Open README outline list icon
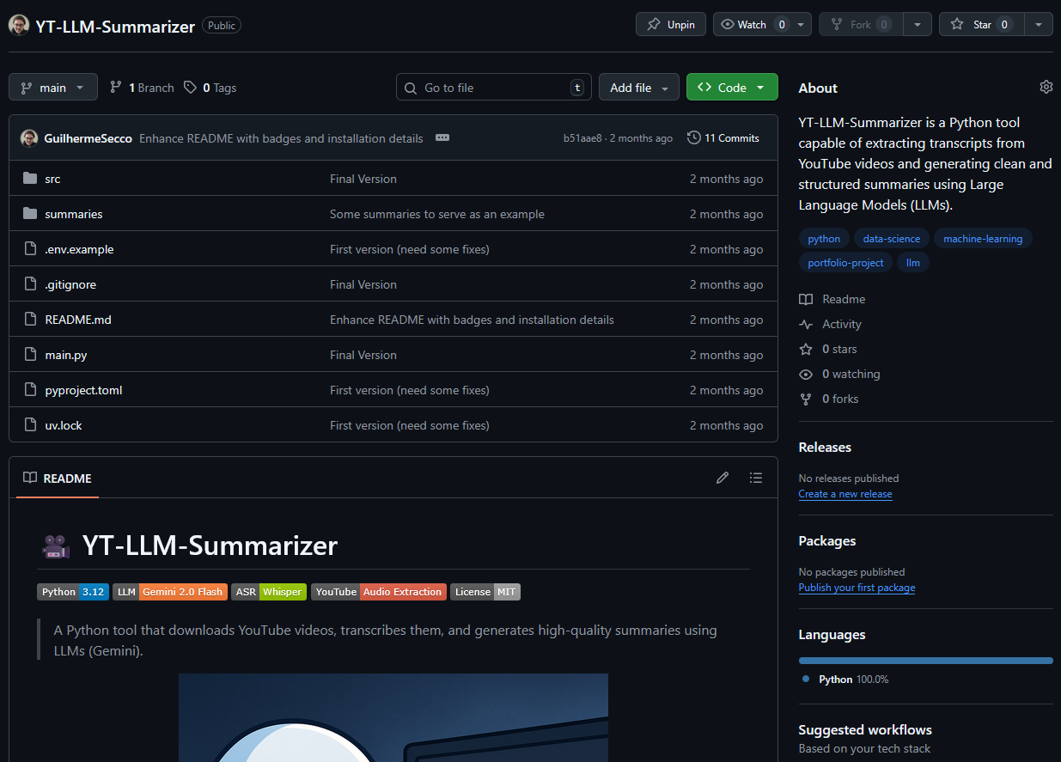 [755, 478]
